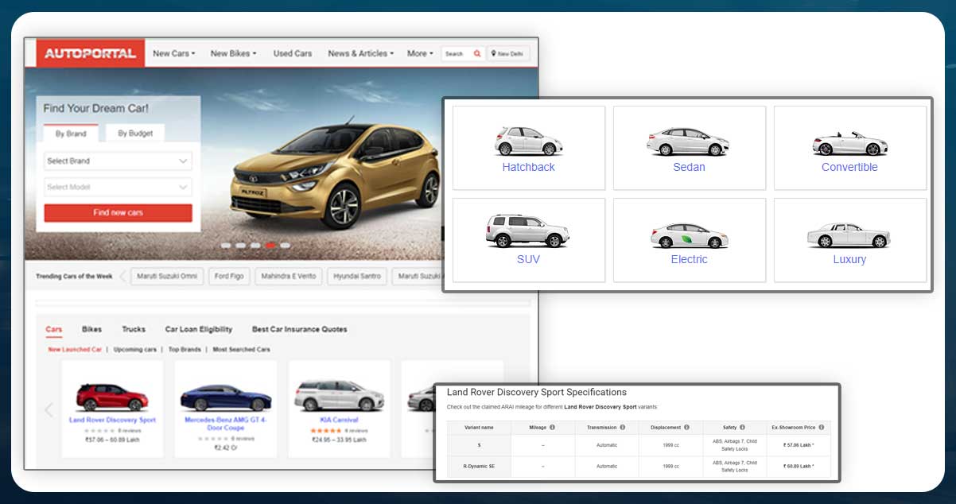Open the Top Brands link
Viewport: 956px width, 504px height.
point(185,349)
